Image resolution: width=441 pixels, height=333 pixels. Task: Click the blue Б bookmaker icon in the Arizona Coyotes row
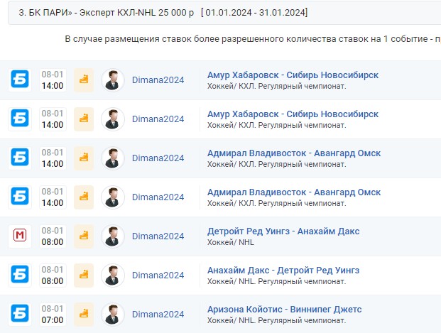click(x=20, y=314)
